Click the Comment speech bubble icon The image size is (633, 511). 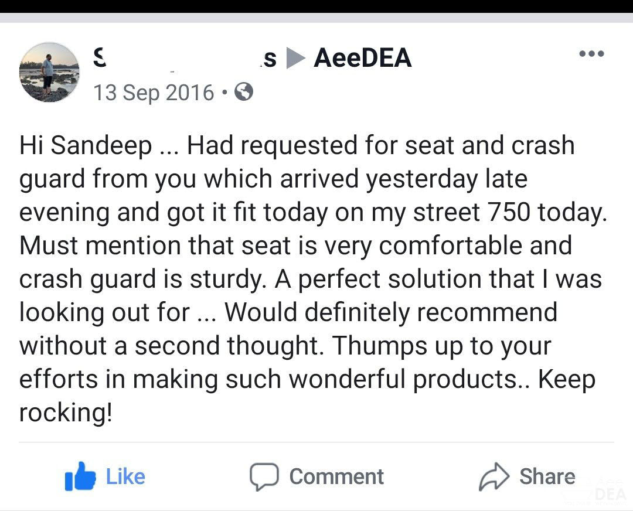pyautogui.click(x=263, y=476)
